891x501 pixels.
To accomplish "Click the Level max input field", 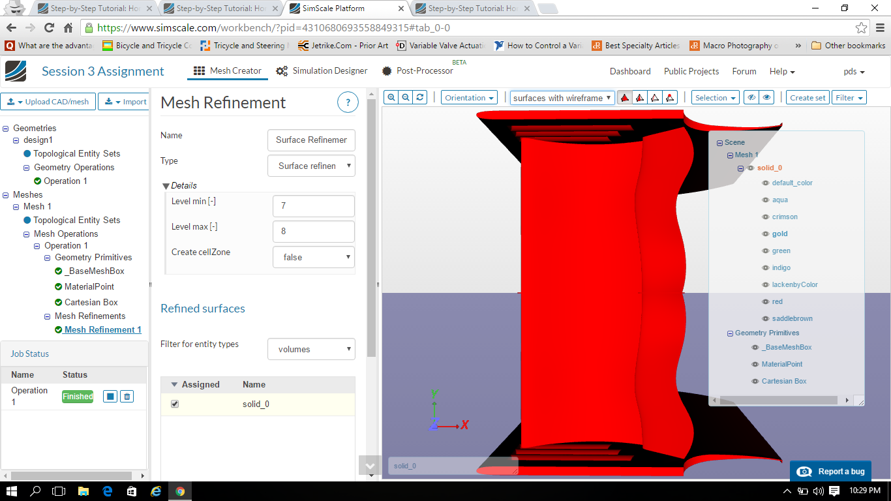I will point(314,231).
